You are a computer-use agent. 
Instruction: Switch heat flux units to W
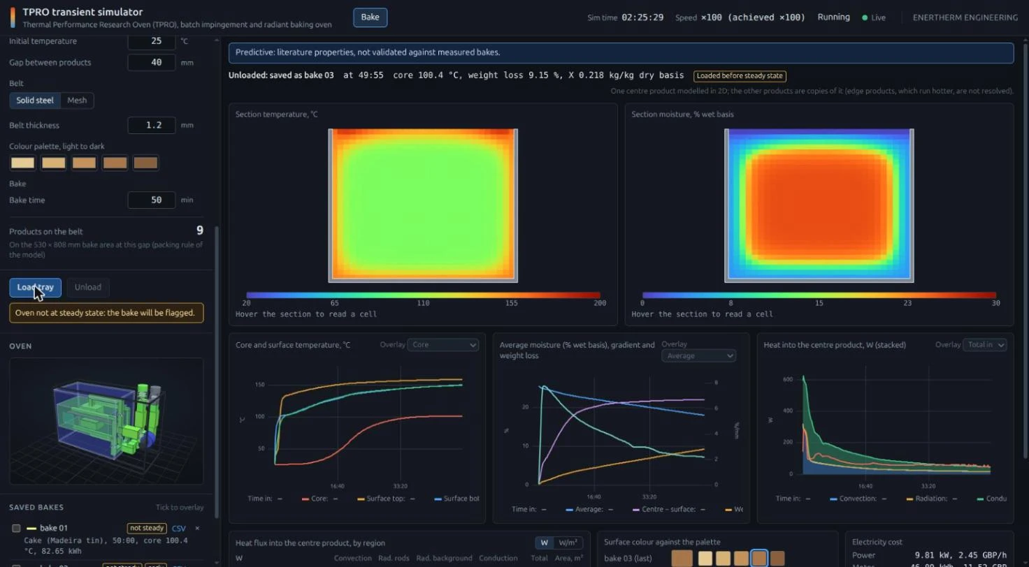pyautogui.click(x=545, y=543)
